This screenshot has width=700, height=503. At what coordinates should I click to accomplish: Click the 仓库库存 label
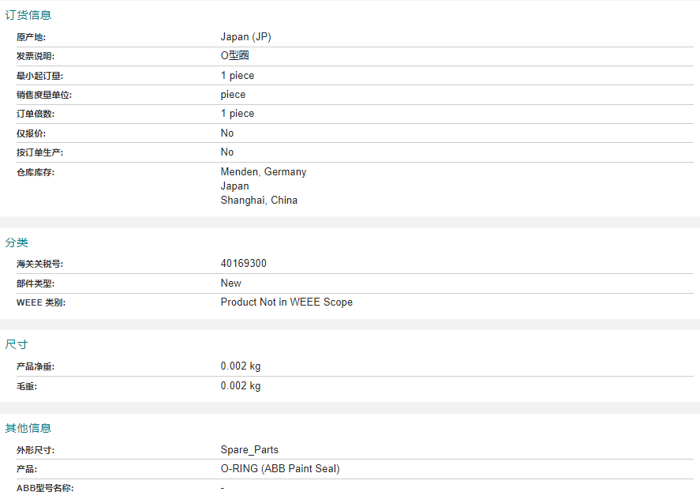coord(36,172)
